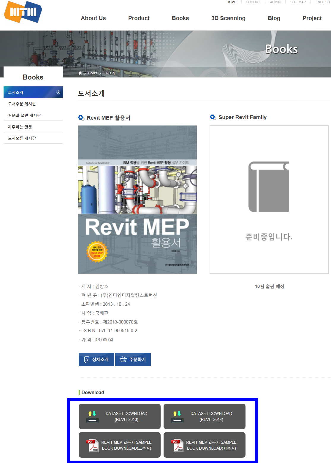Open 도서주문 게시판 in sidebar
Viewport: 331px width, 463px height.
[33, 104]
